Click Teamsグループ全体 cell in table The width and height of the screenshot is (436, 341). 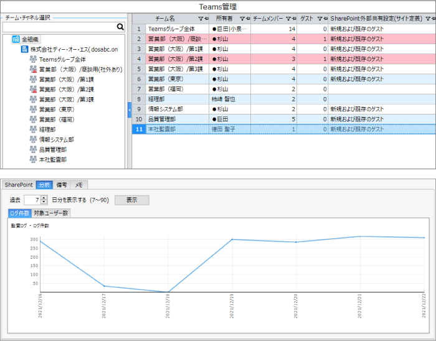click(178, 29)
